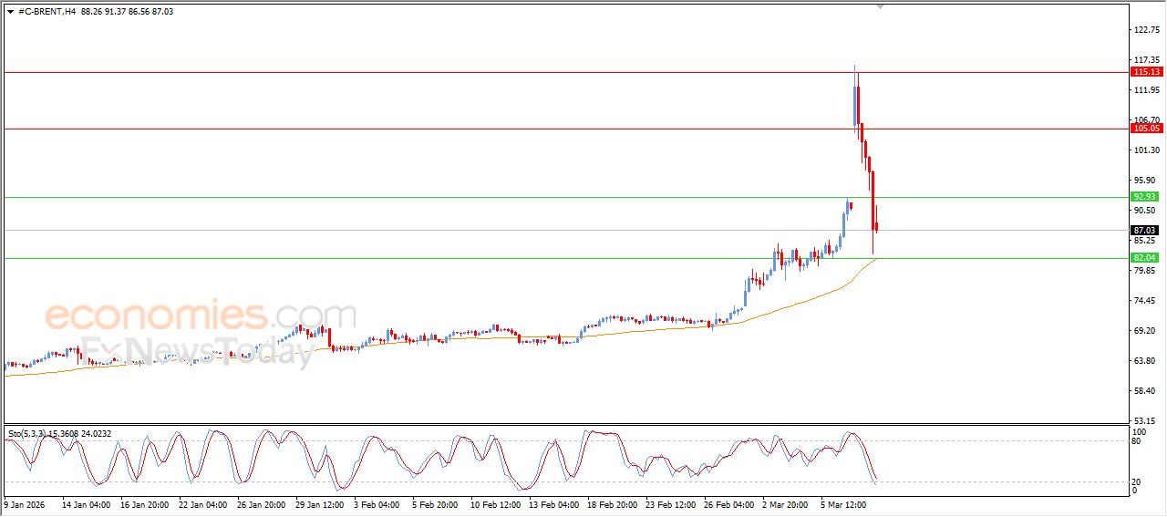This screenshot has height=517, width=1167.
Task: Click the red 105.05 price tag
Action: coord(1145,129)
